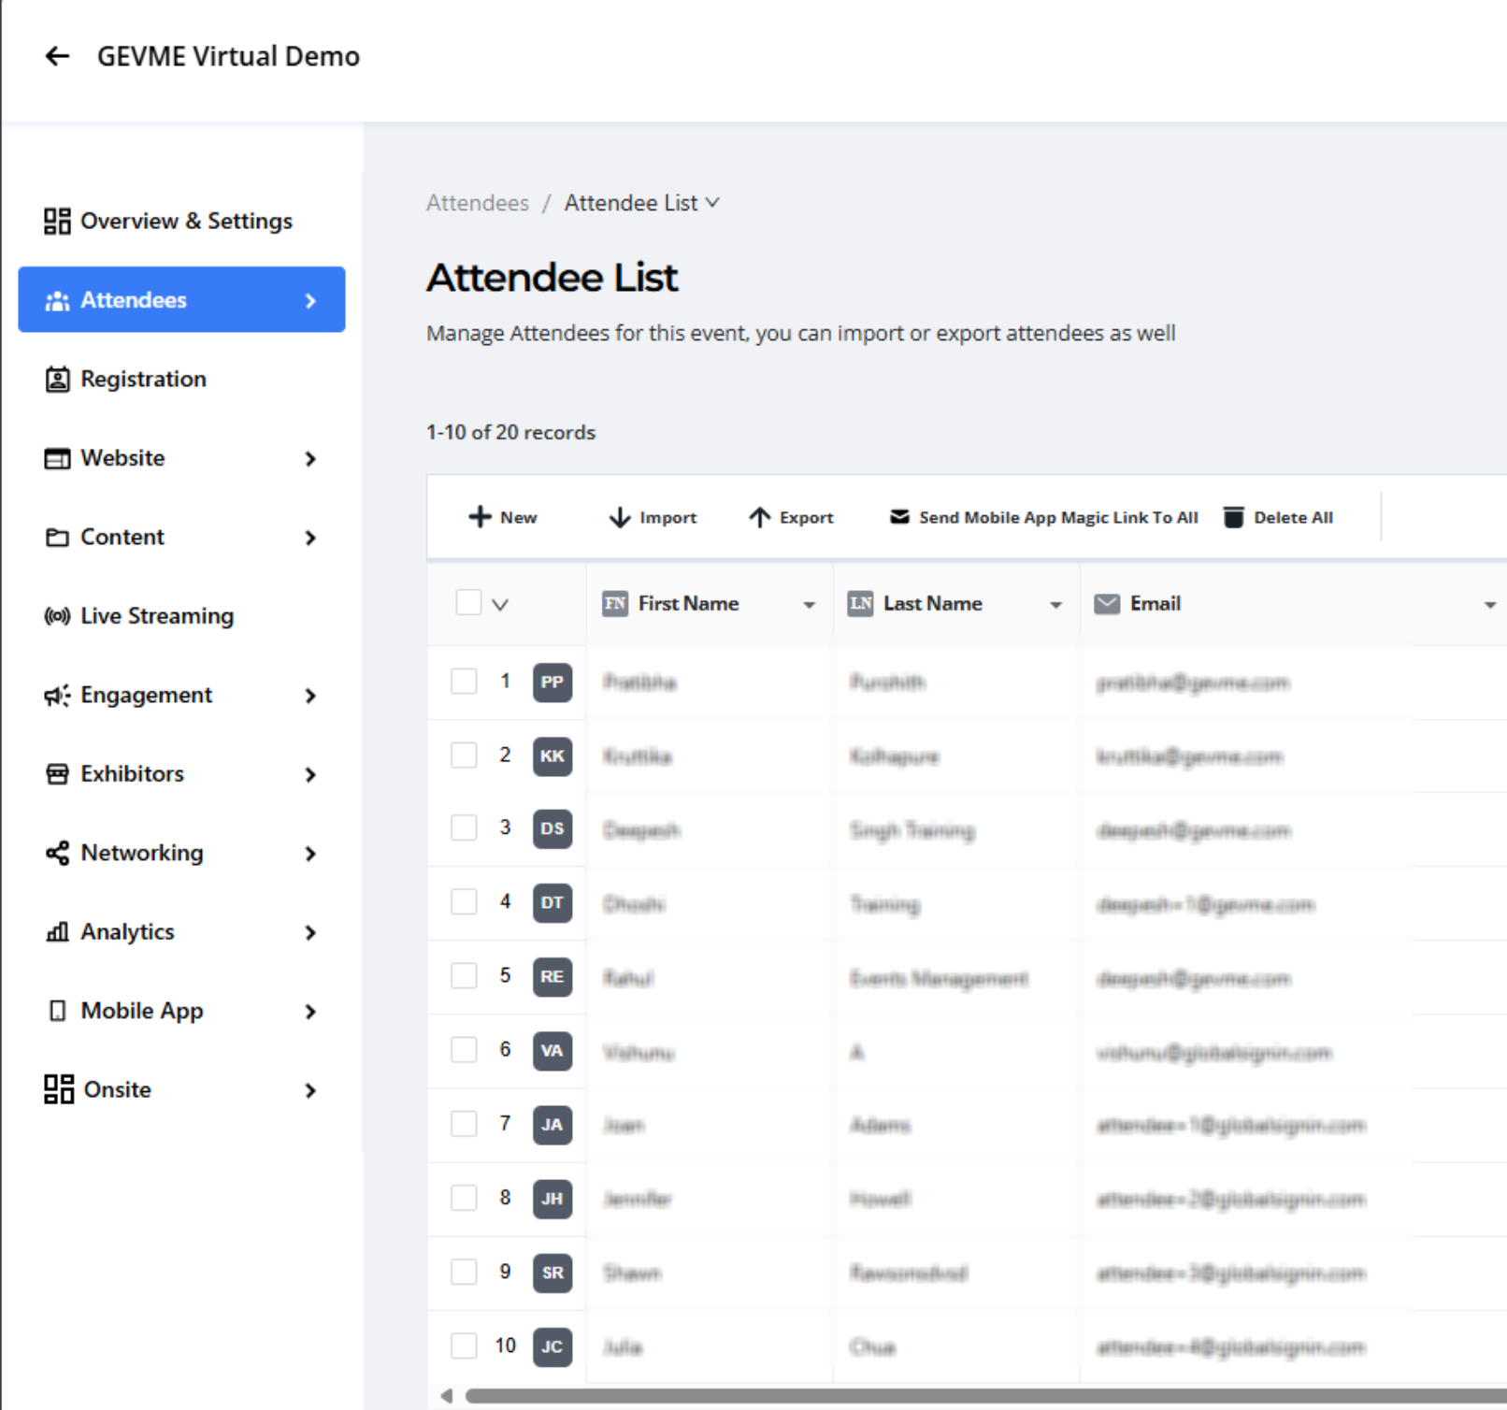Check the checkbox for row 5
This screenshot has height=1410, width=1507.
pos(464,976)
